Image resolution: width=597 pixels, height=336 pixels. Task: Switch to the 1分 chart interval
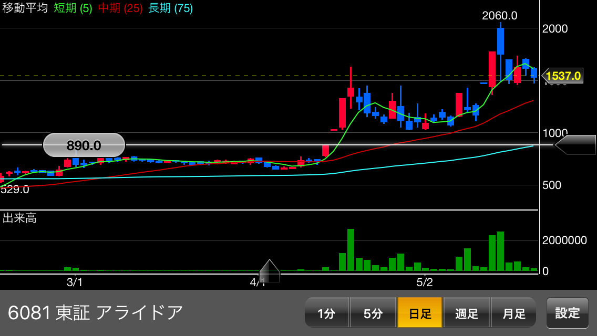coord(326,313)
